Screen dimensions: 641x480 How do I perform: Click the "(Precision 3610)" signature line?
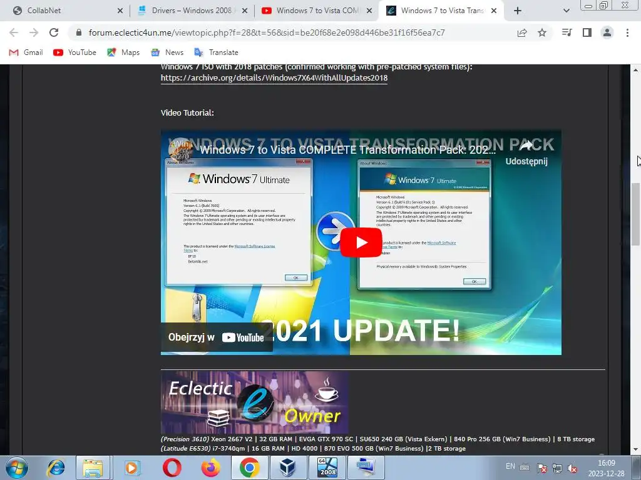(x=377, y=439)
